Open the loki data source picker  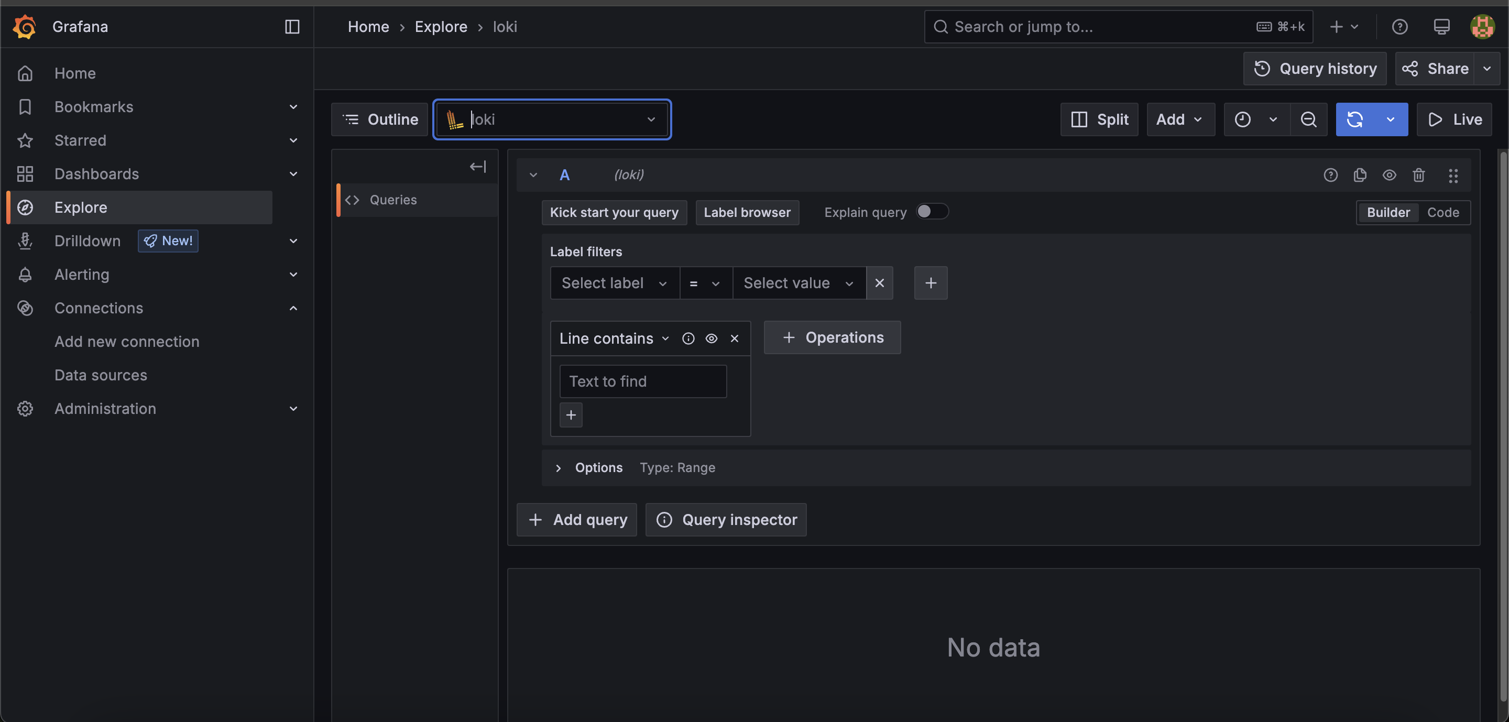tap(552, 119)
